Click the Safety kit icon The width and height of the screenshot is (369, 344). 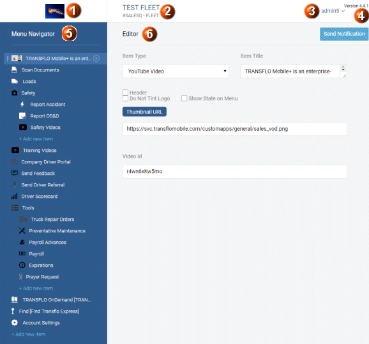tap(14, 93)
